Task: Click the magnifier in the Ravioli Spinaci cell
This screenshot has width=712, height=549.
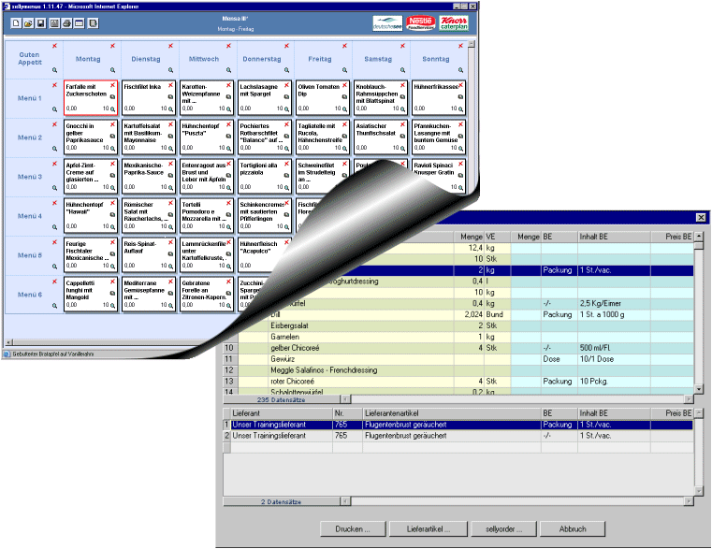Action: click(460, 187)
